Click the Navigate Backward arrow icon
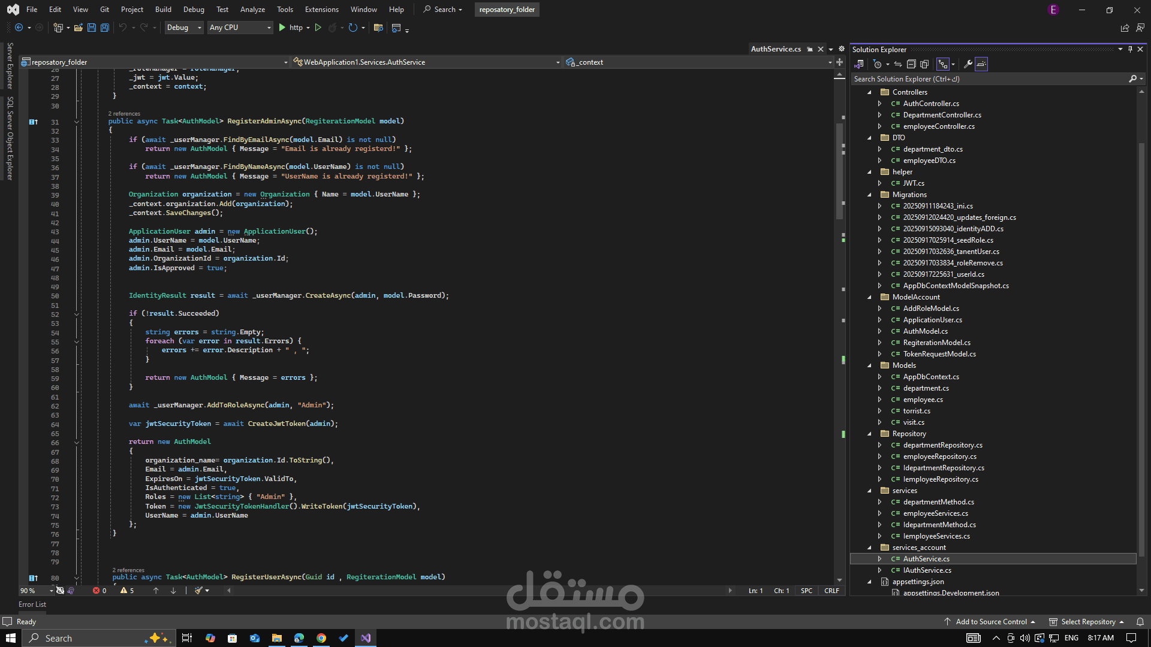 point(19,28)
